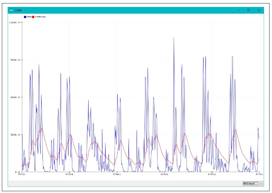Click the 87361 x-axis tick label

[69, 174]
